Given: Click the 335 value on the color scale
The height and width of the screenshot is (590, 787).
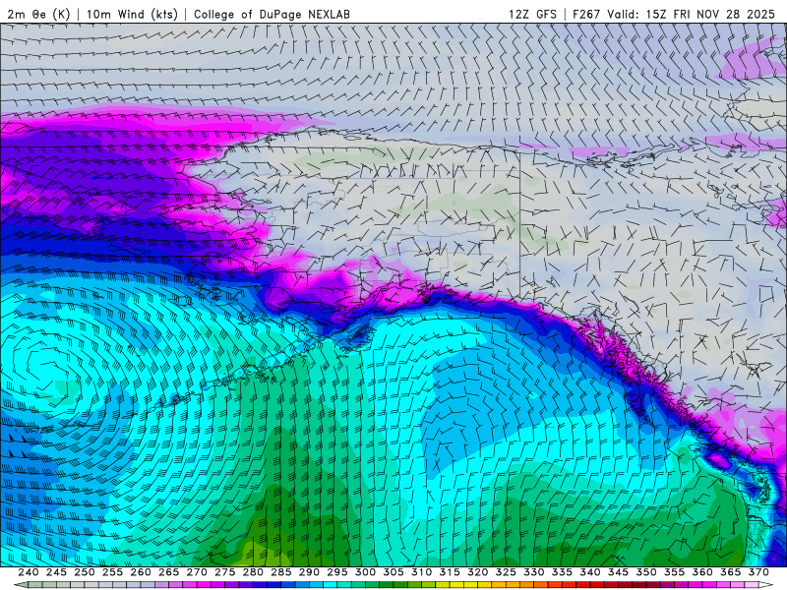Looking at the screenshot, I should tap(562, 572).
